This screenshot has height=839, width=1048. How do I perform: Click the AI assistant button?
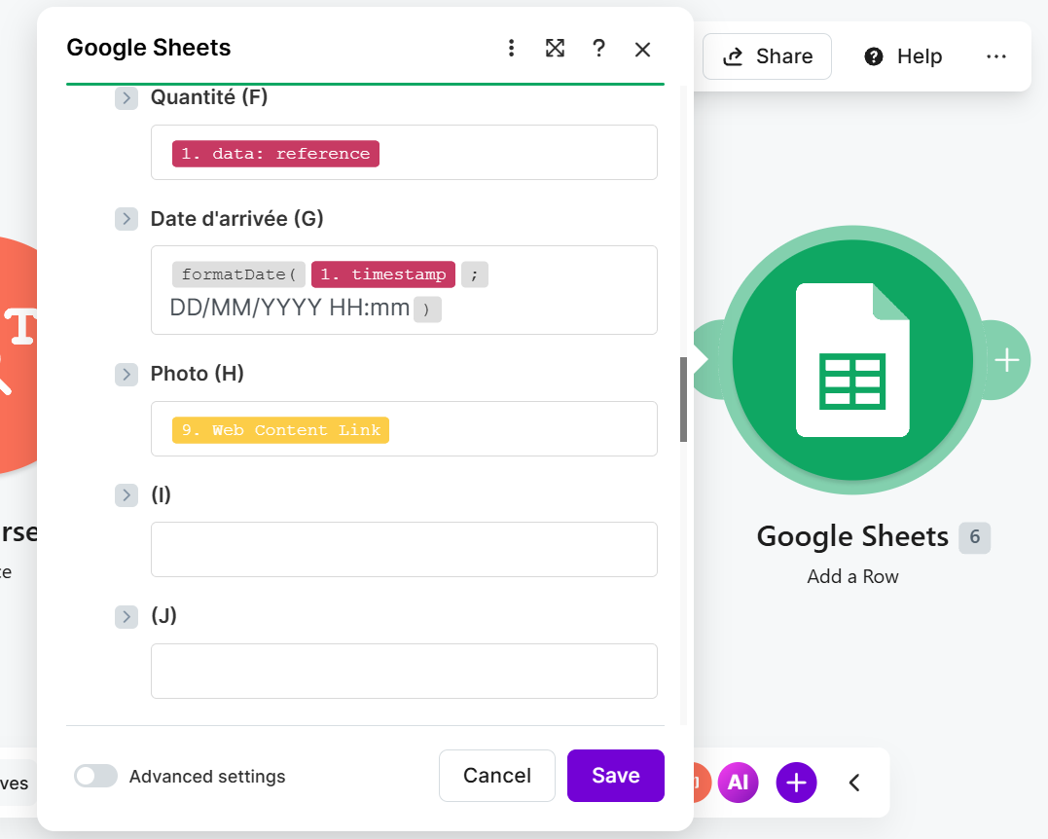[738, 783]
